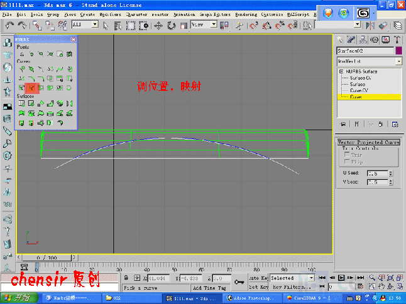Toggle 3D Snaps button
Screen dimensions: 406x304
click(x=253, y=26)
